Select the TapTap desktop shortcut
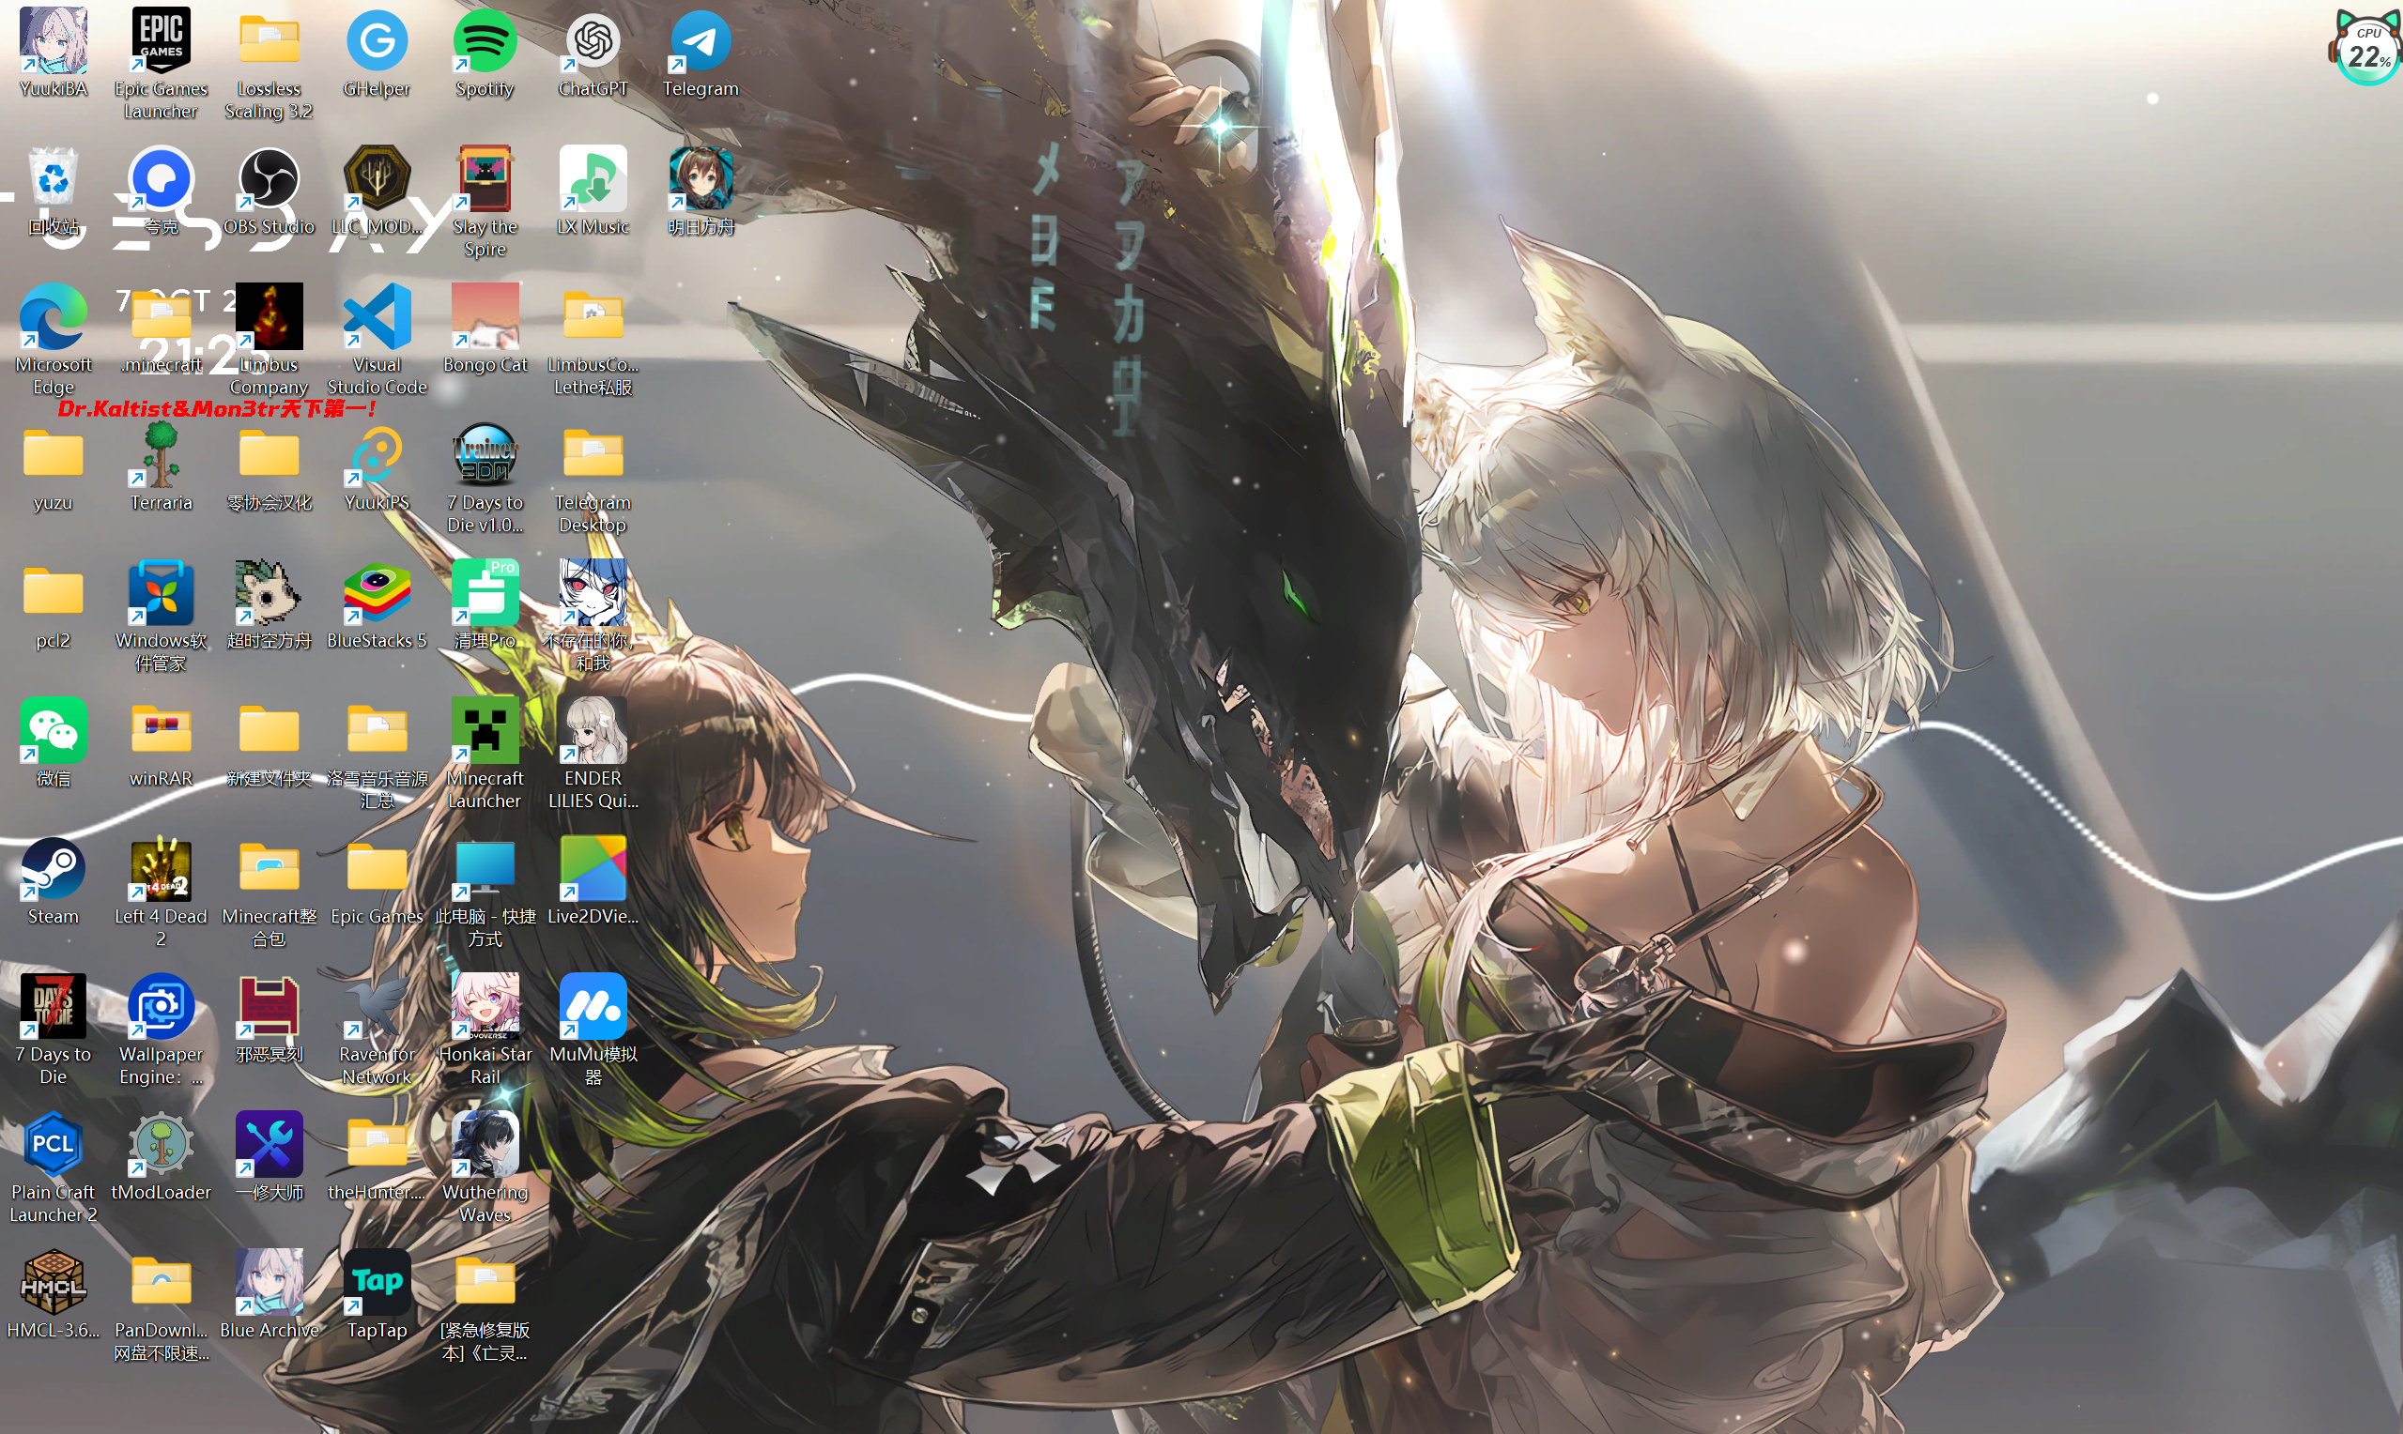 click(377, 1282)
